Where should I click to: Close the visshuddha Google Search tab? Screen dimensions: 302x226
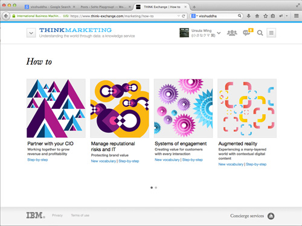point(74,7)
